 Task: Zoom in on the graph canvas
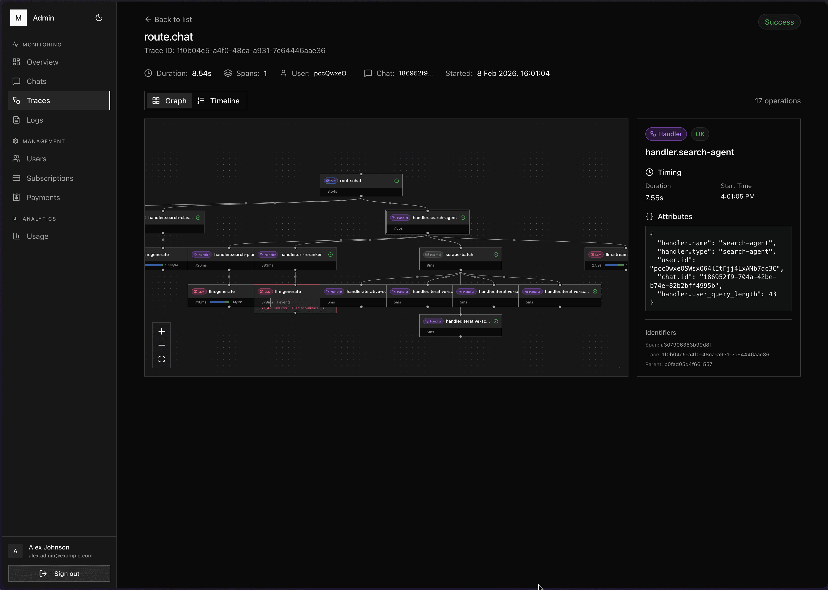click(x=161, y=331)
